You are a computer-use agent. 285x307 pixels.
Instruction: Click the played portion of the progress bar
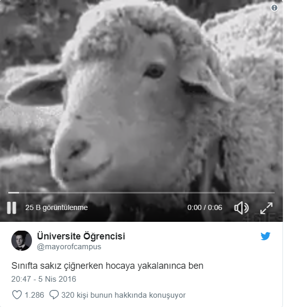coord(13,192)
